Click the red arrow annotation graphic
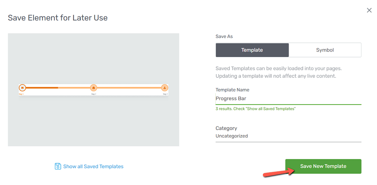This screenshot has width=377, height=185. 279,172
